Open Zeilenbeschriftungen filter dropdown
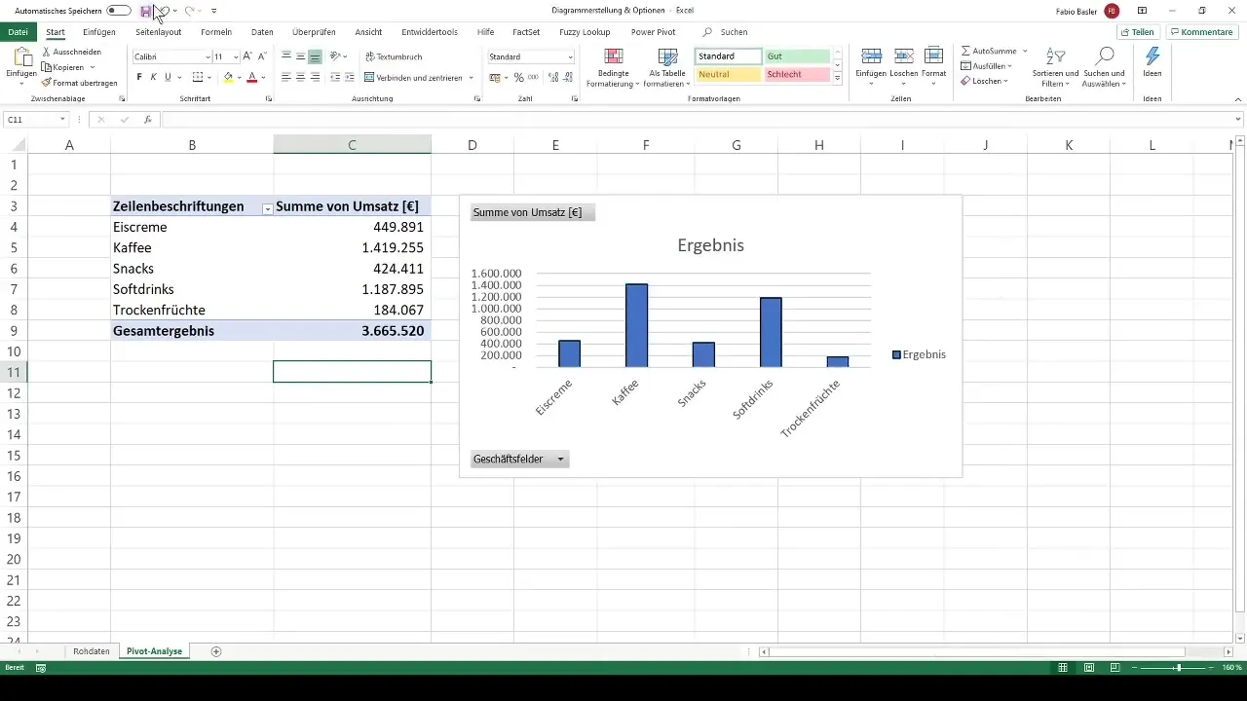Image resolution: width=1247 pixels, height=701 pixels. (x=267, y=209)
